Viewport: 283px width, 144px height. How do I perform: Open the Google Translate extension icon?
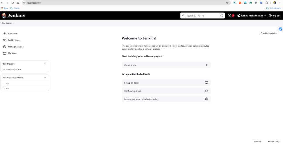pyautogui.click(x=261, y=3)
